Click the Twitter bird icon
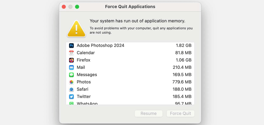264x125 pixels. [71, 97]
